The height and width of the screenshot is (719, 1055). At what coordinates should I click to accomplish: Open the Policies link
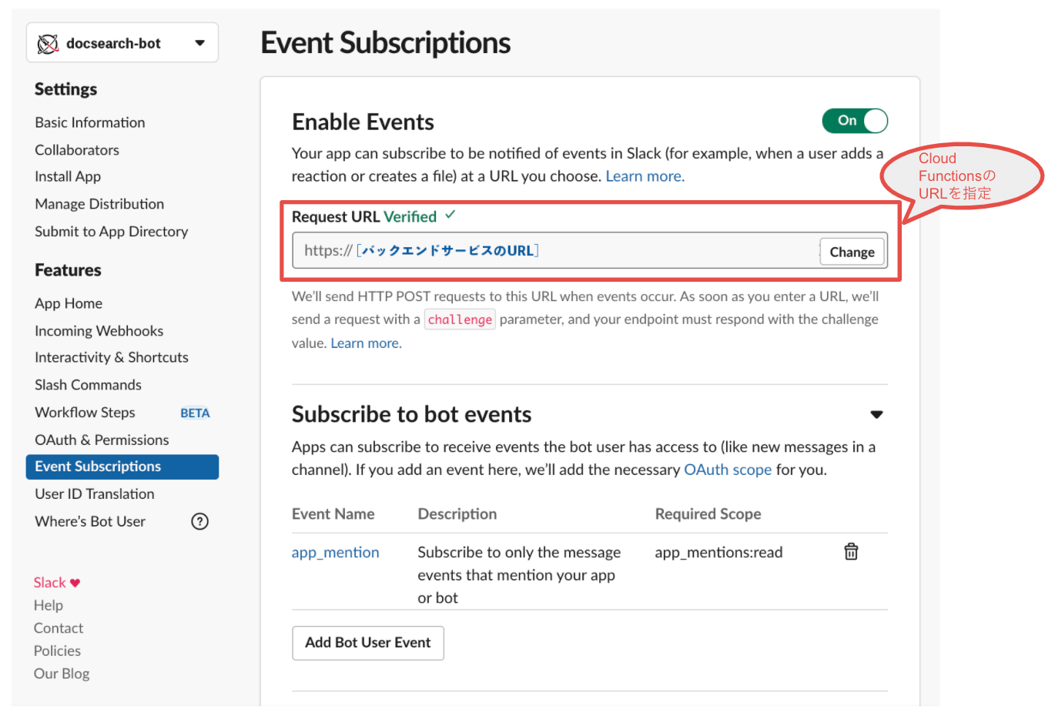pos(57,650)
